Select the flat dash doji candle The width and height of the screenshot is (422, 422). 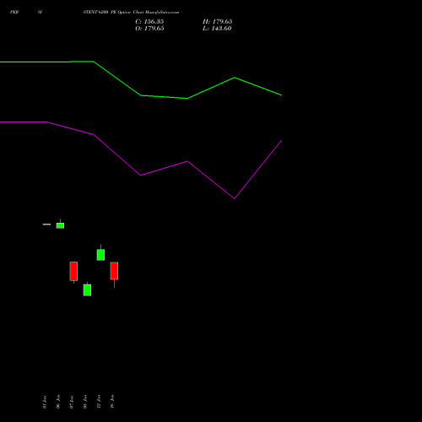point(46,225)
